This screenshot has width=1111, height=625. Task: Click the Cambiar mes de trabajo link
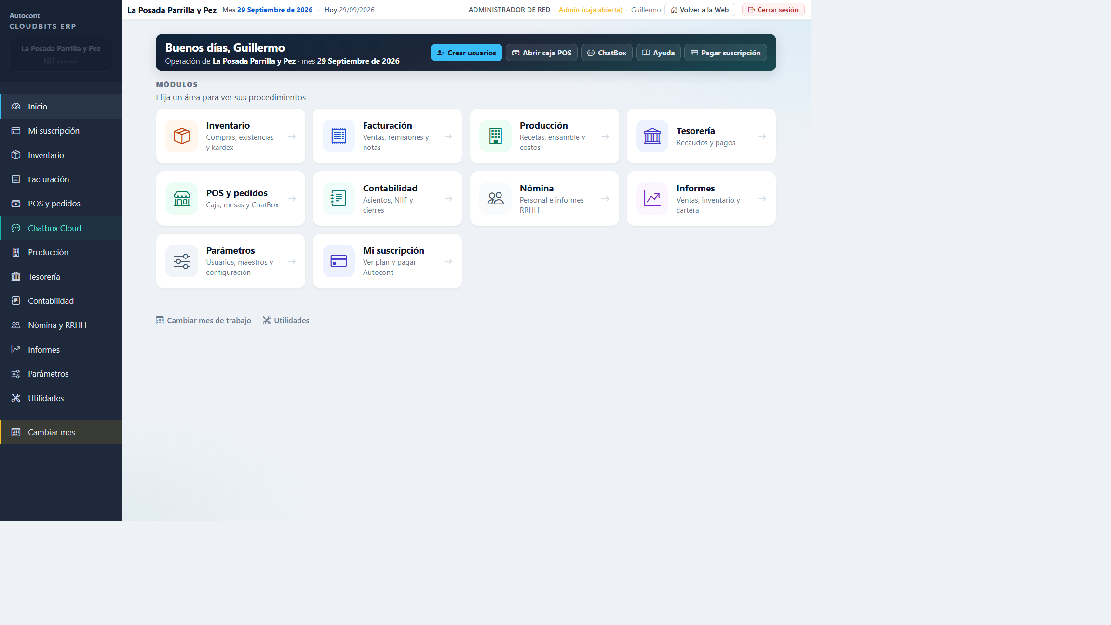[x=203, y=320]
